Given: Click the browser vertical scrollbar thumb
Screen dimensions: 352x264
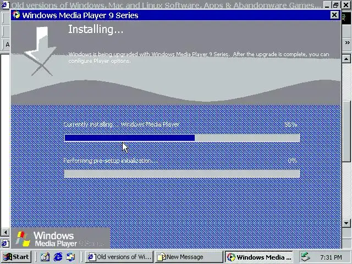Looking at the screenshot, I should point(346,131).
